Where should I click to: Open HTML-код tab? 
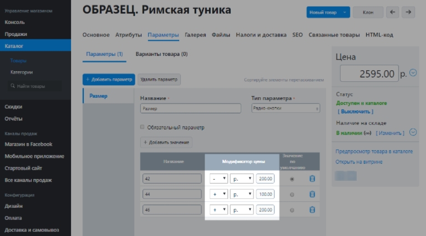[x=379, y=35]
